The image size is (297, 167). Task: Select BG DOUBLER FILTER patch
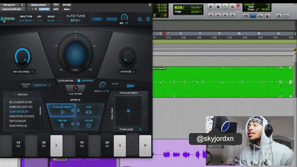[20, 102]
